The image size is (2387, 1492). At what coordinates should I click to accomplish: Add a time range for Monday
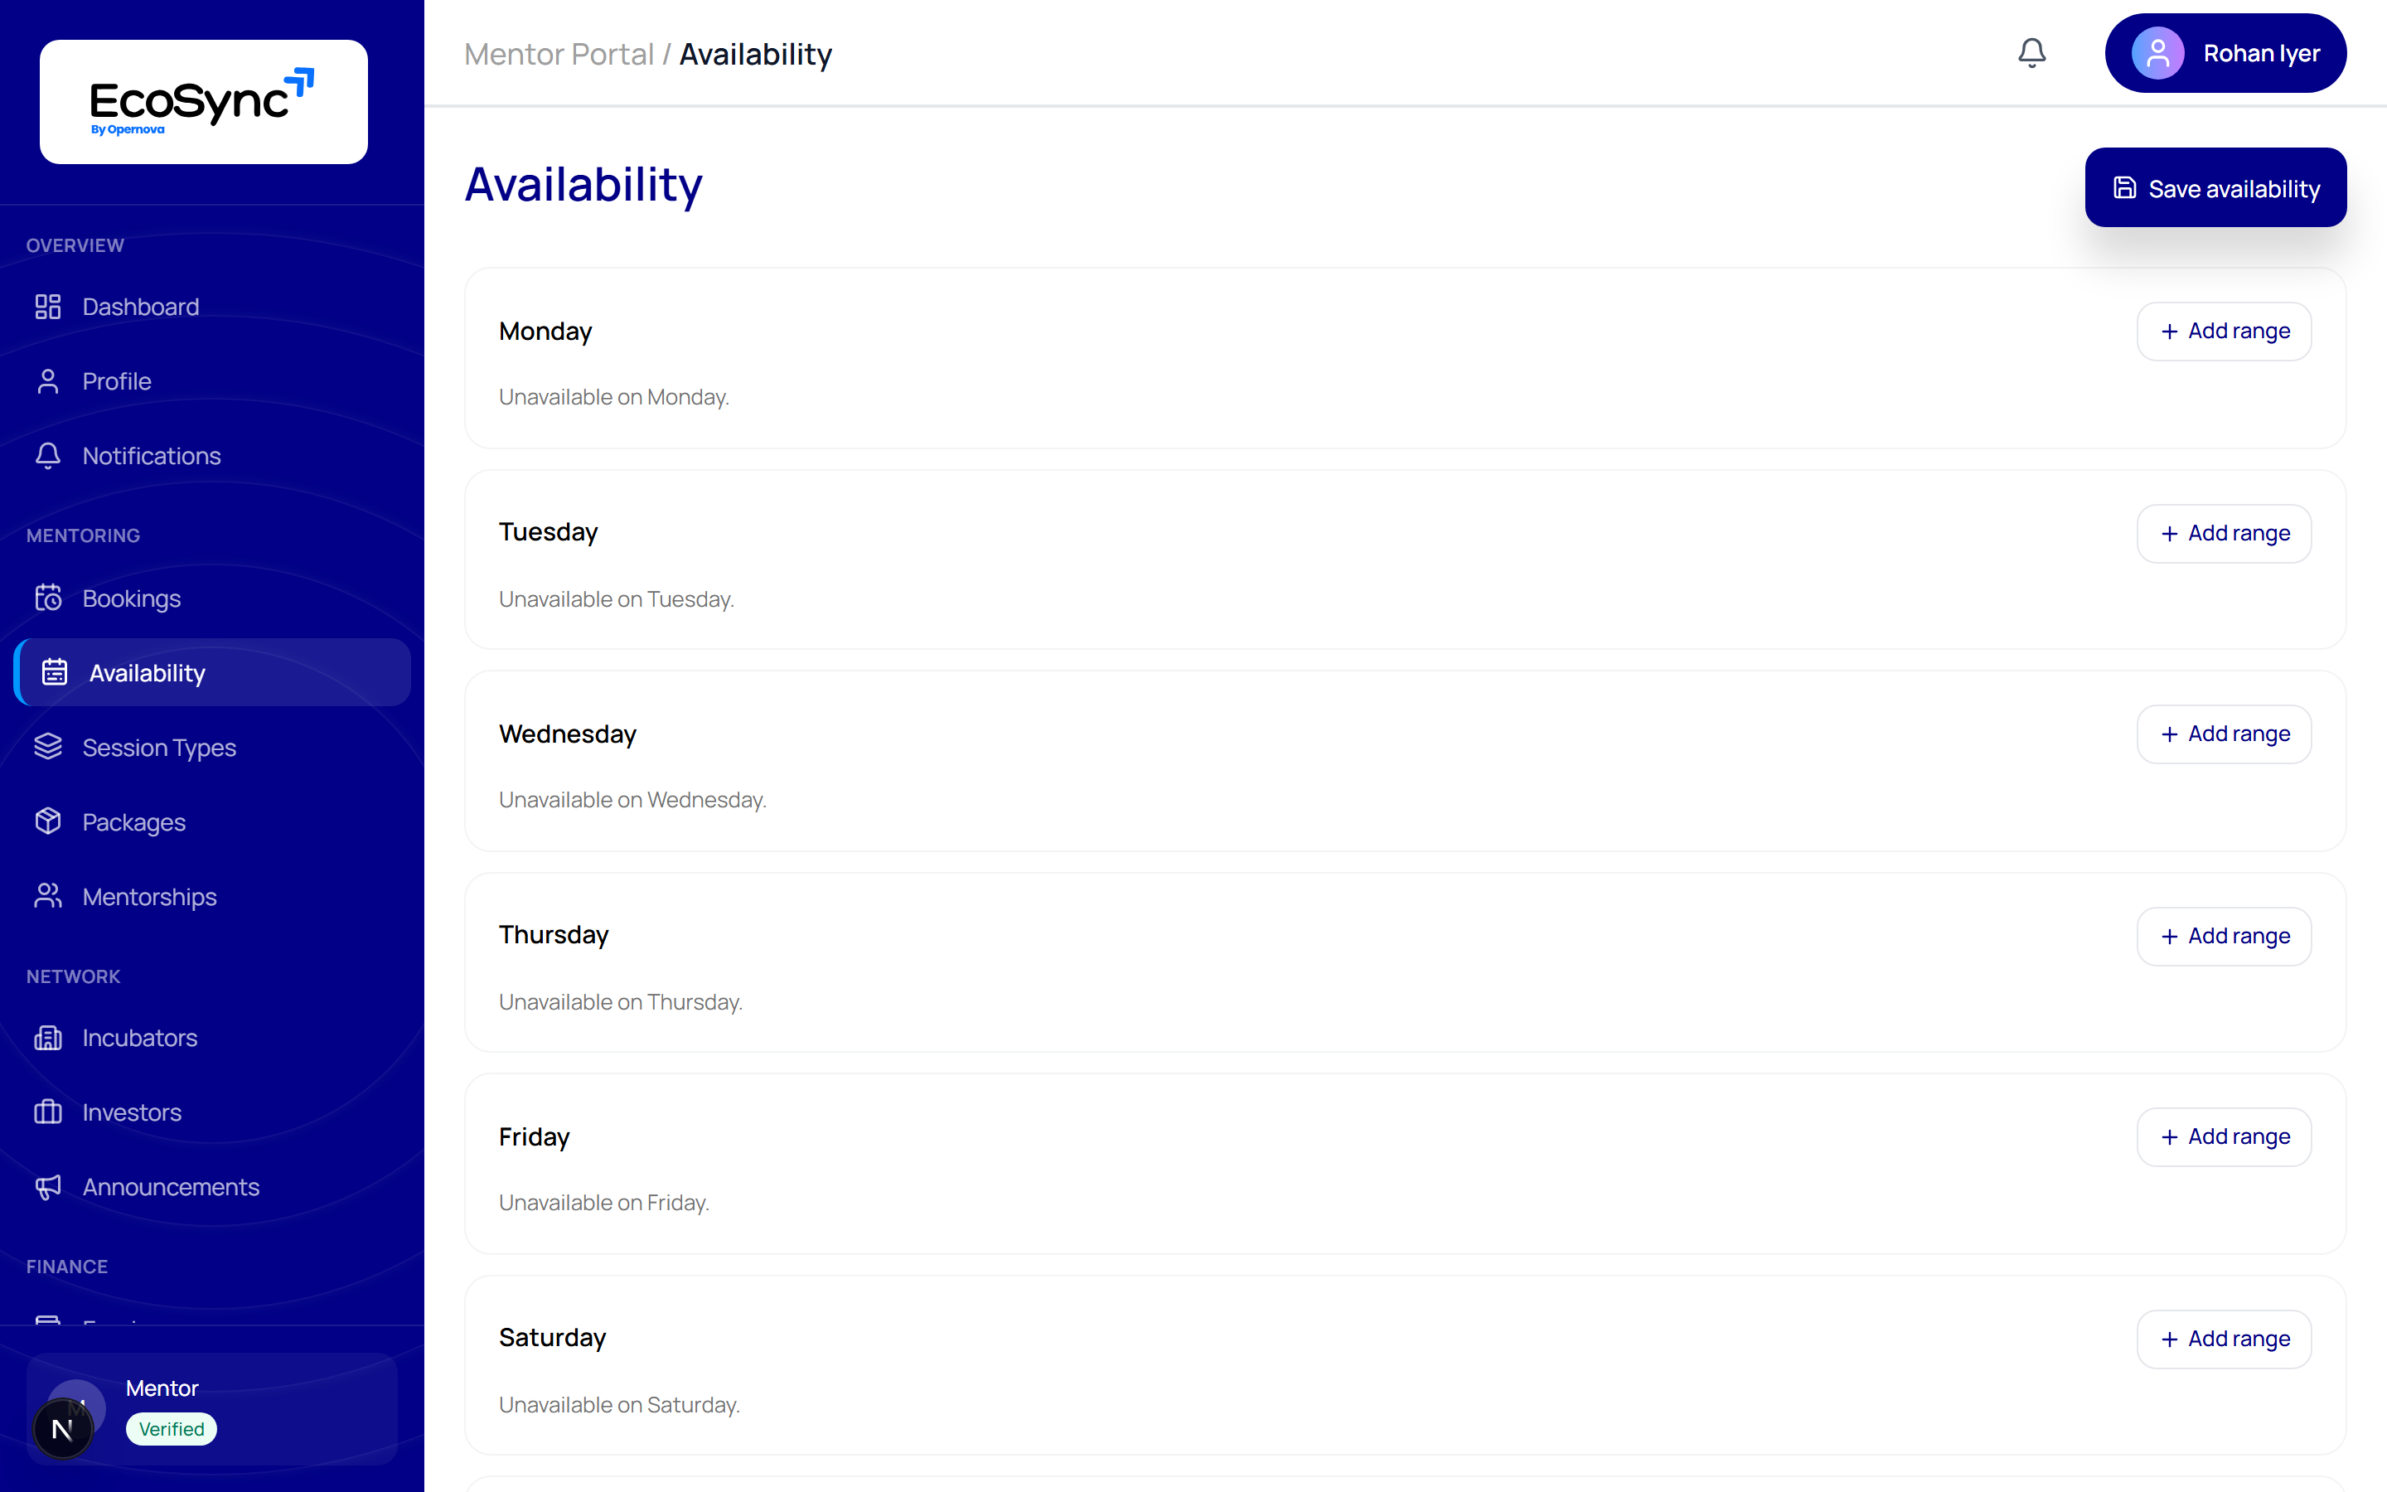click(2225, 332)
